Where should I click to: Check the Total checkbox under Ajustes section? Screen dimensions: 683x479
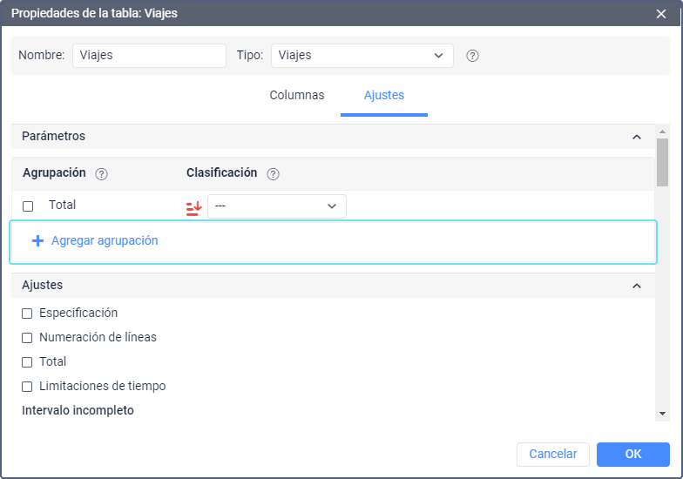[28, 362]
